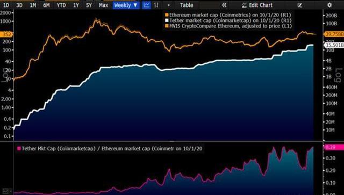Viewport: 344px width, 195px height.
Task: Collapse panel with the double-chevron icon
Action: (x=224, y=5)
